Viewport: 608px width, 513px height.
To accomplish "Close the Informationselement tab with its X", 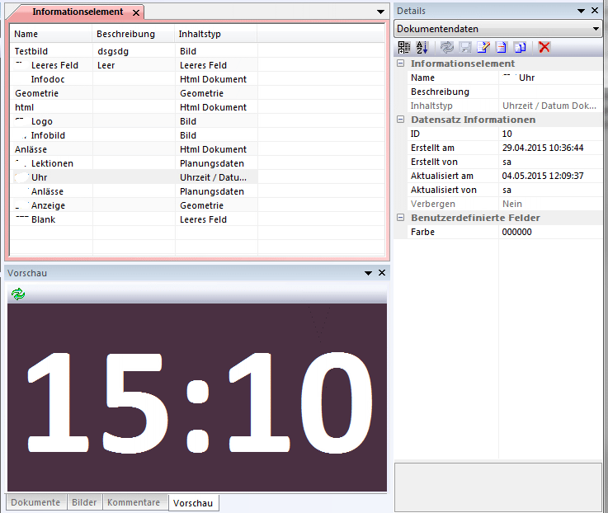I will pos(136,12).
